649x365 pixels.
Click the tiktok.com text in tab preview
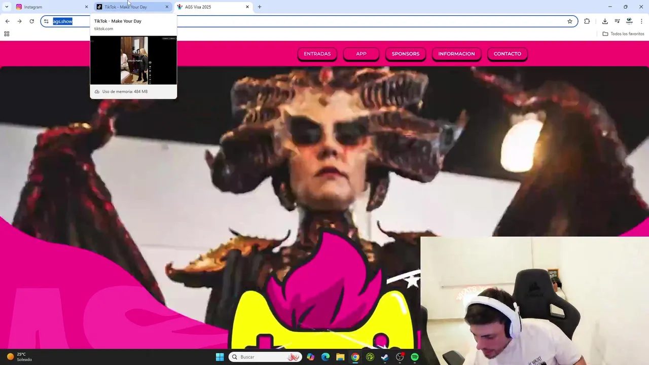tap(103, 29)
